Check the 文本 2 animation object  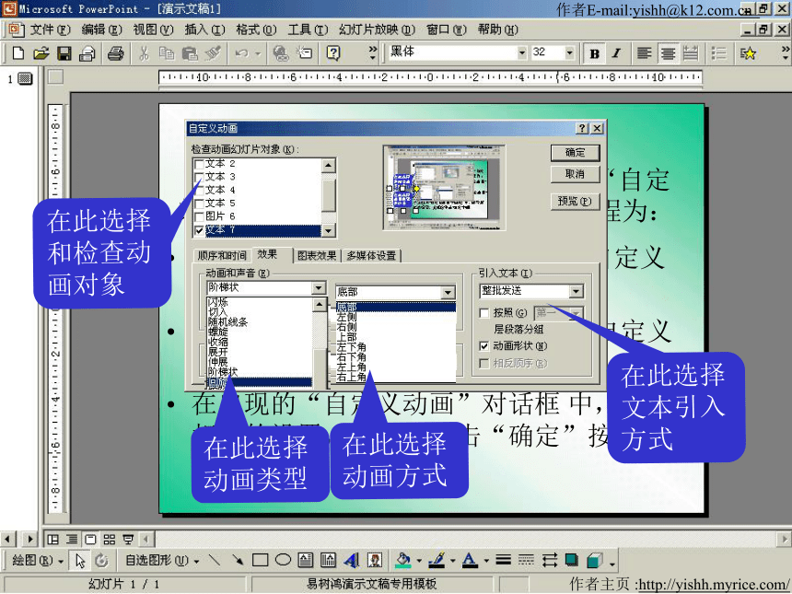click(x=200, y=164)
